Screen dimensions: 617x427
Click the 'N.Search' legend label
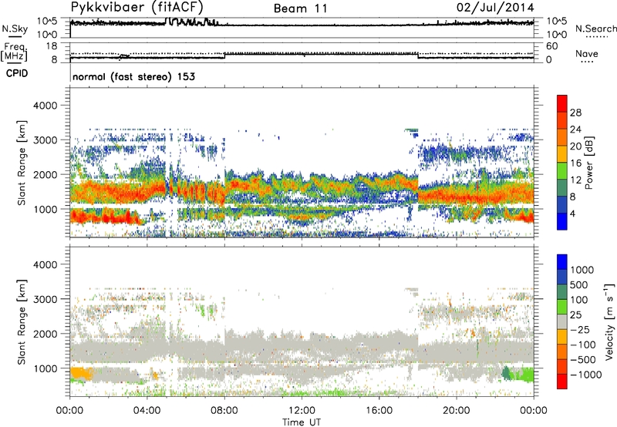(x=595, y=29)
